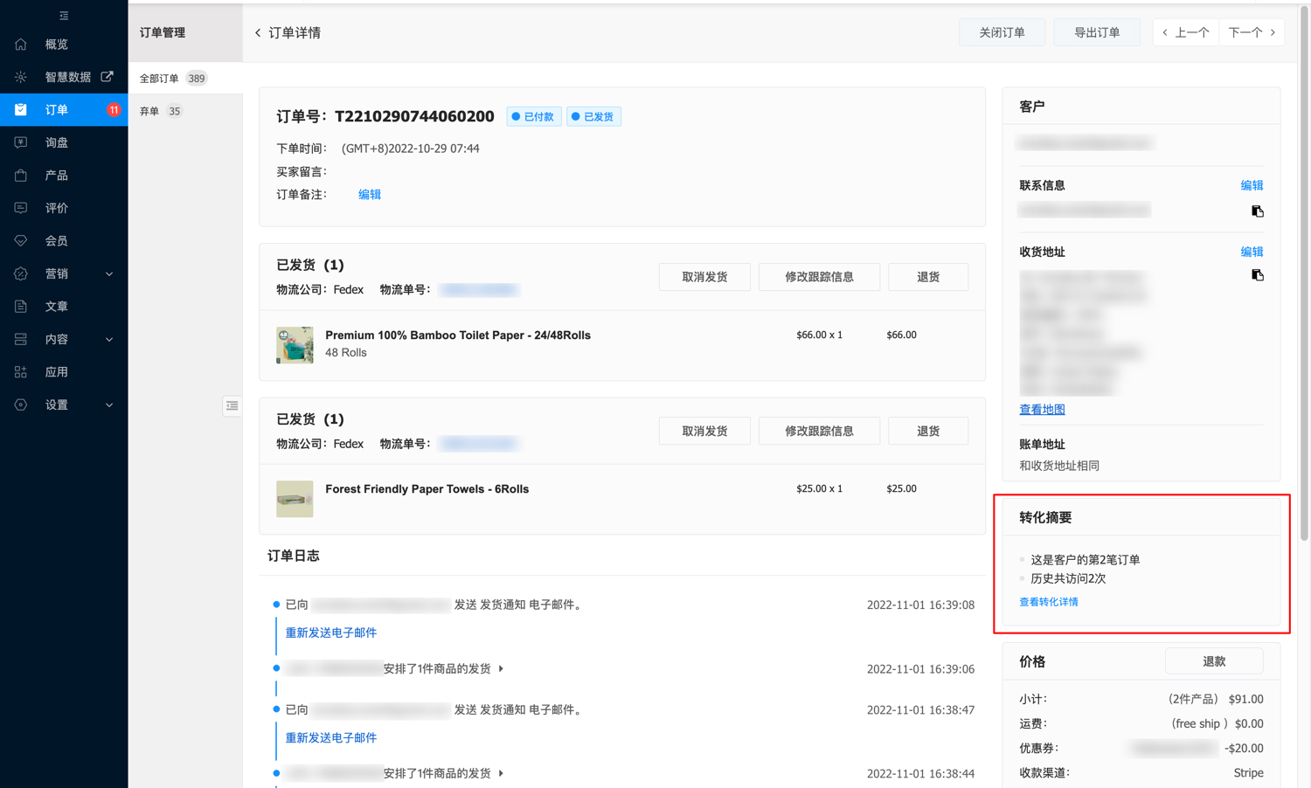Viewport: 1311px width, 788px height.
Task: Expand the first shipment arrangement log entry
Action: tap(501, 669)
